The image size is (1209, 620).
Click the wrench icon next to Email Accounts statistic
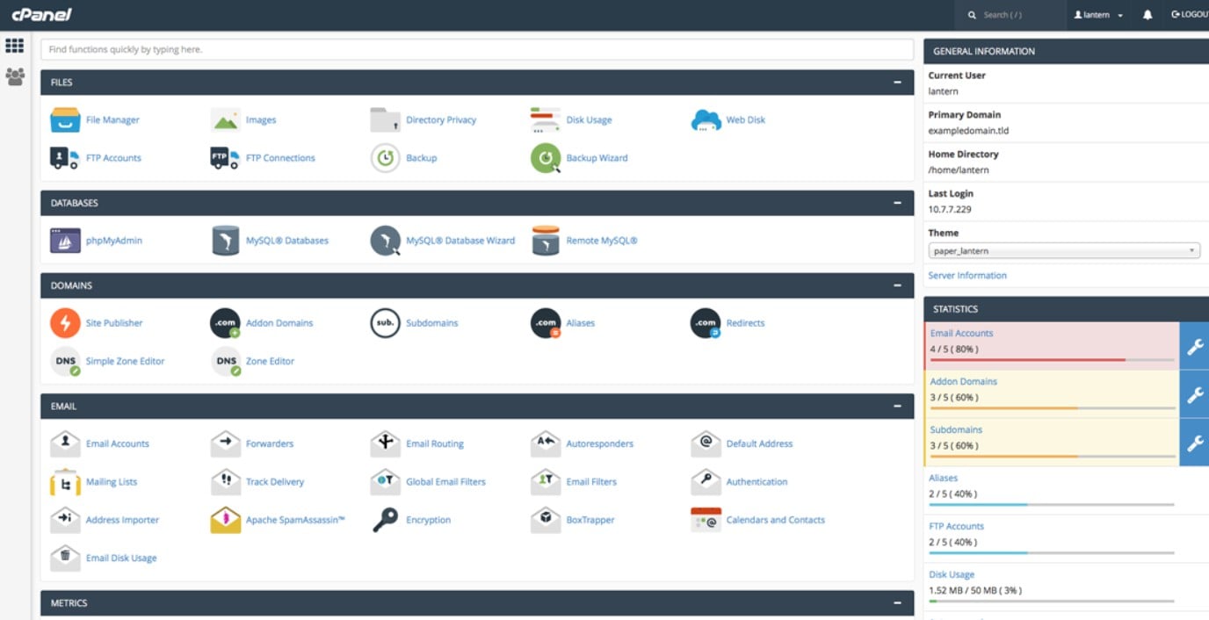coord(1195,346)
